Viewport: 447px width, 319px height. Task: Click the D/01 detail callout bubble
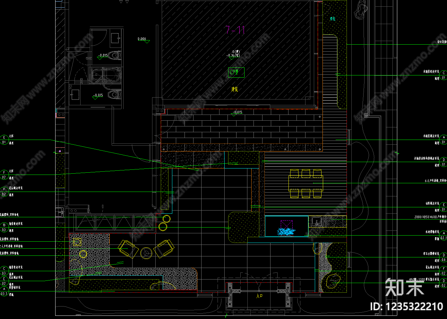(x=444, y=162)
